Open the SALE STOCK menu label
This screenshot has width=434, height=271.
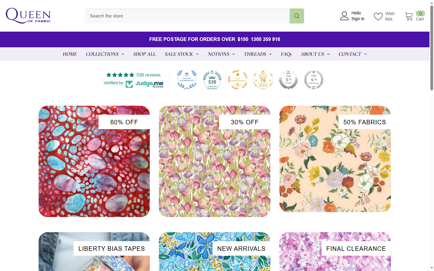[179, 54]
